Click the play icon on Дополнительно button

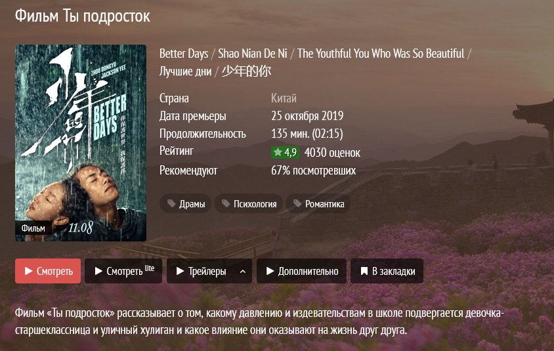point(270,271)
